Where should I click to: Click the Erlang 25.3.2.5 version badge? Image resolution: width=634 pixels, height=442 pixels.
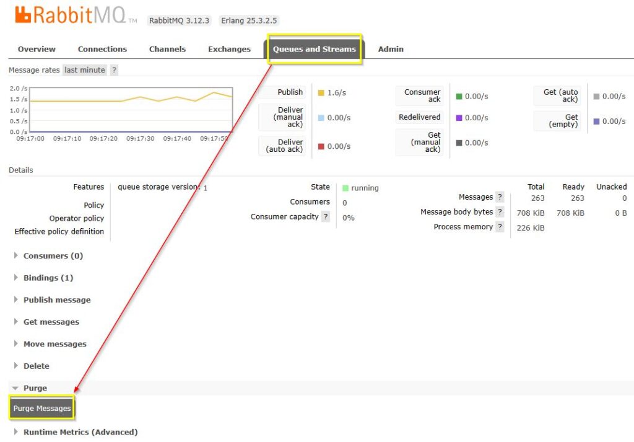[x=249, y=20]
